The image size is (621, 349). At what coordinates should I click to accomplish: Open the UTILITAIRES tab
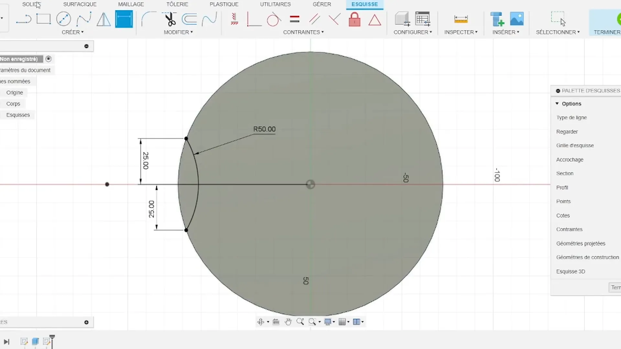click(275, 4)
